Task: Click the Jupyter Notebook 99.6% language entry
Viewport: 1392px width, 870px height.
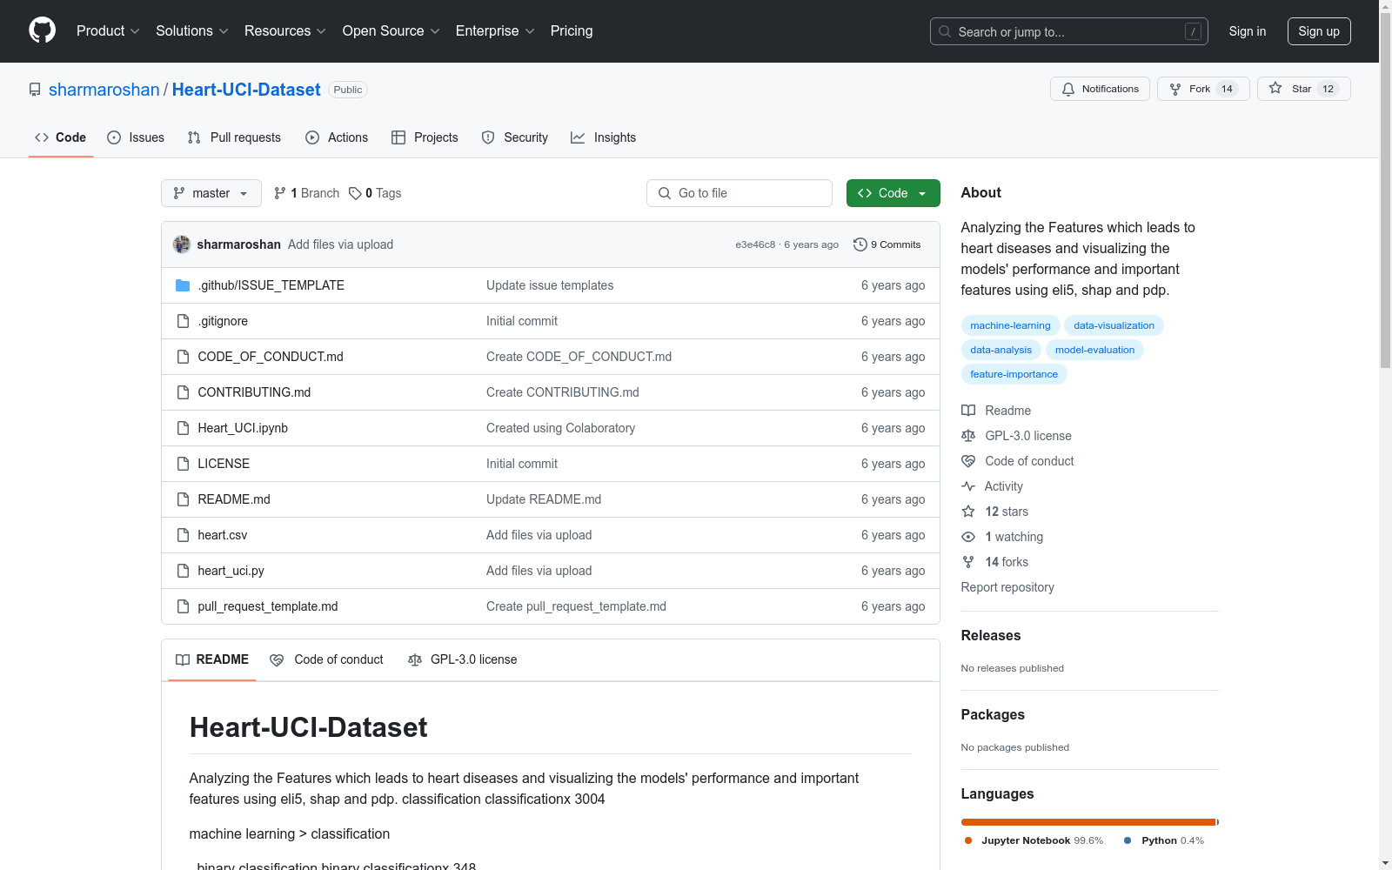Action: pyautogui.click(x=1034, y=840)
